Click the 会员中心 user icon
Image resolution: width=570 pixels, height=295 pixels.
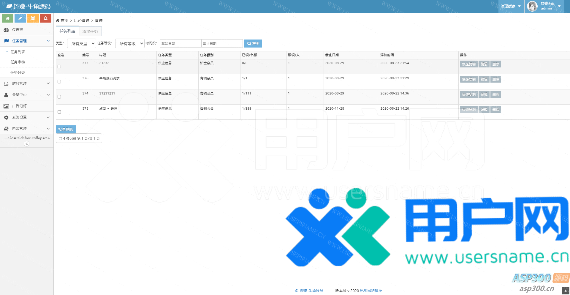6,95
